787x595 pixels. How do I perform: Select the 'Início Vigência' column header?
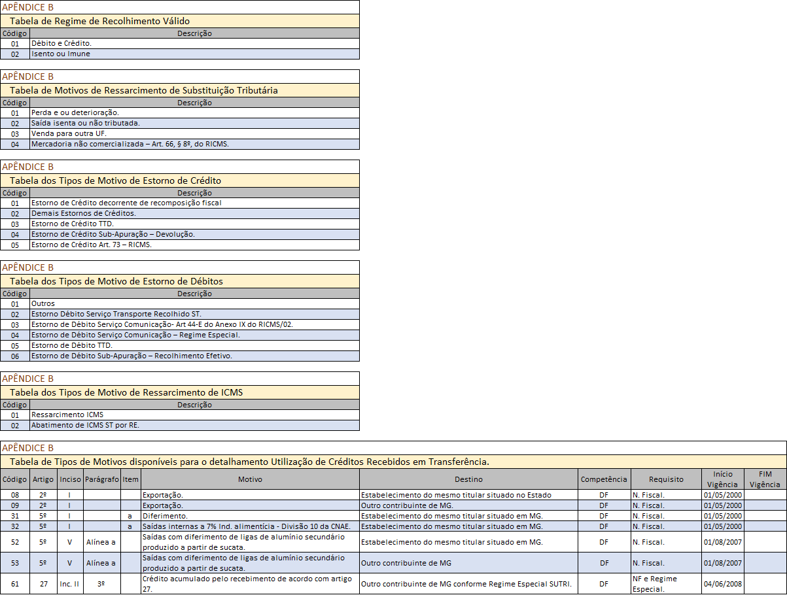coord(723,479)
